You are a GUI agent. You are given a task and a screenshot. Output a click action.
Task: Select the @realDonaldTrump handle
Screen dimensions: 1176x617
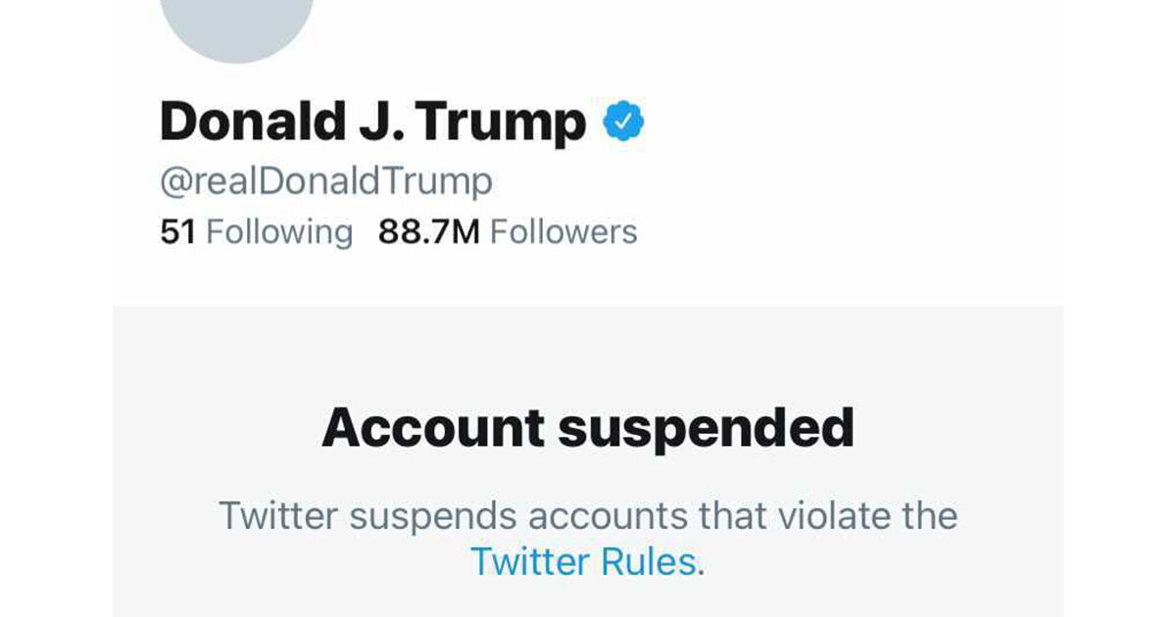tap(326, 181)
